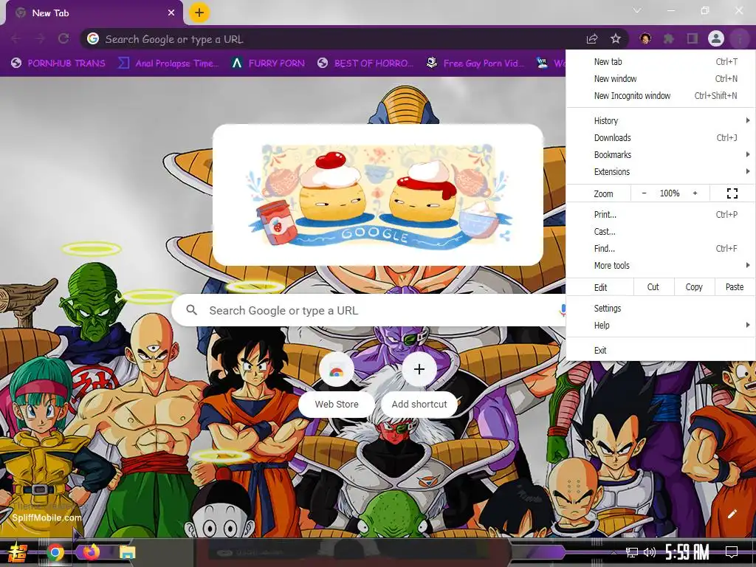Click the magnifier icon in search box
The width and height of the screenshot is (756, 567).
click(x=191, y=310)
